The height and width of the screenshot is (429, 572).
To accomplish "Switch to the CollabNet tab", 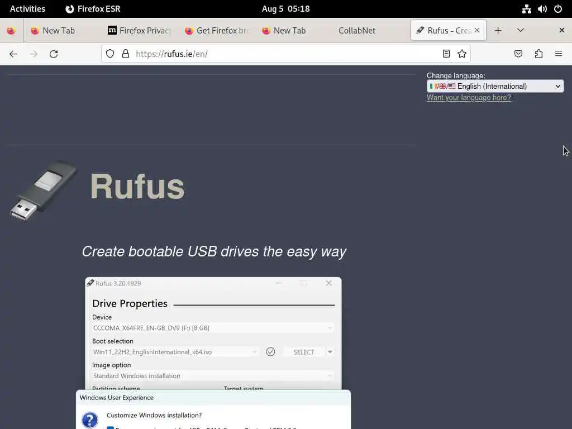I will click(x=371, y=31).
